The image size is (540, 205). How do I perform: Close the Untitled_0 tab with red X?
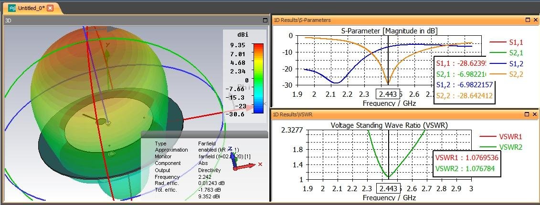tap(50, 8)
